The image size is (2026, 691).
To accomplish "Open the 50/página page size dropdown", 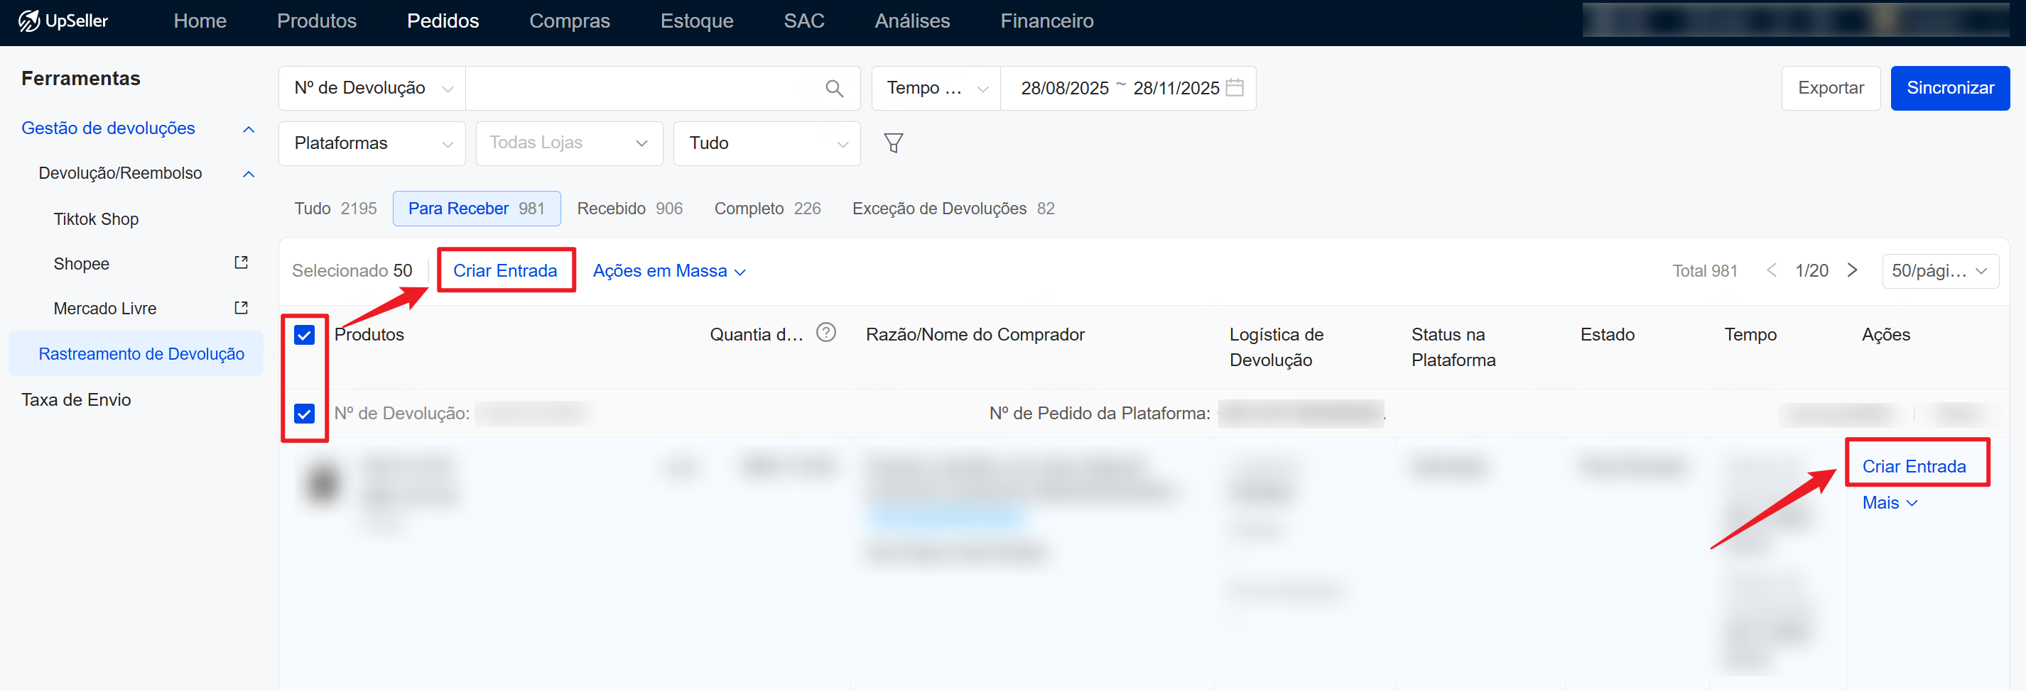I will pos(1939,271).
